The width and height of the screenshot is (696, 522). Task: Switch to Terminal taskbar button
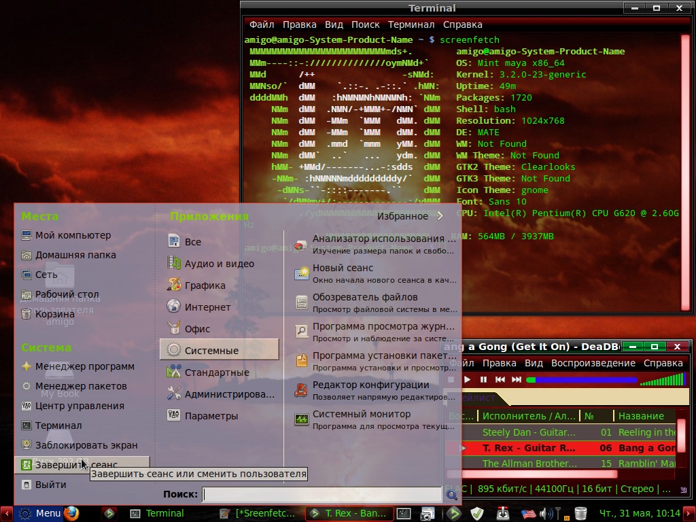(157, 514)
